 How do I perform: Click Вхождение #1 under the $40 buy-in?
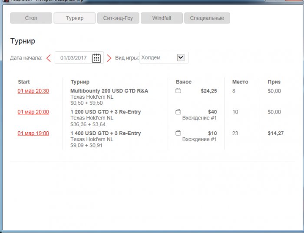click(199, 118)
